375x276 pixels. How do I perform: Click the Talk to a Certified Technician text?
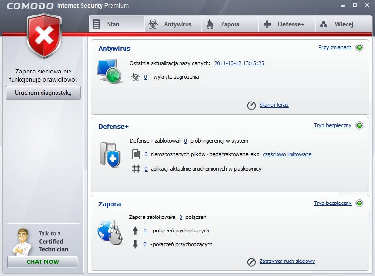click(54, 242)
